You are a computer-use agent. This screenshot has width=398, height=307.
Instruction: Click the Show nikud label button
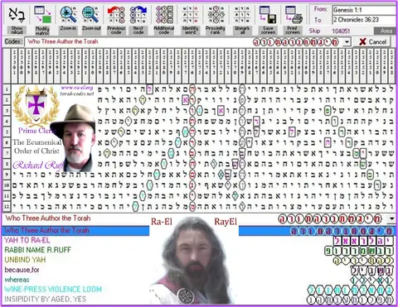(17, 30)
